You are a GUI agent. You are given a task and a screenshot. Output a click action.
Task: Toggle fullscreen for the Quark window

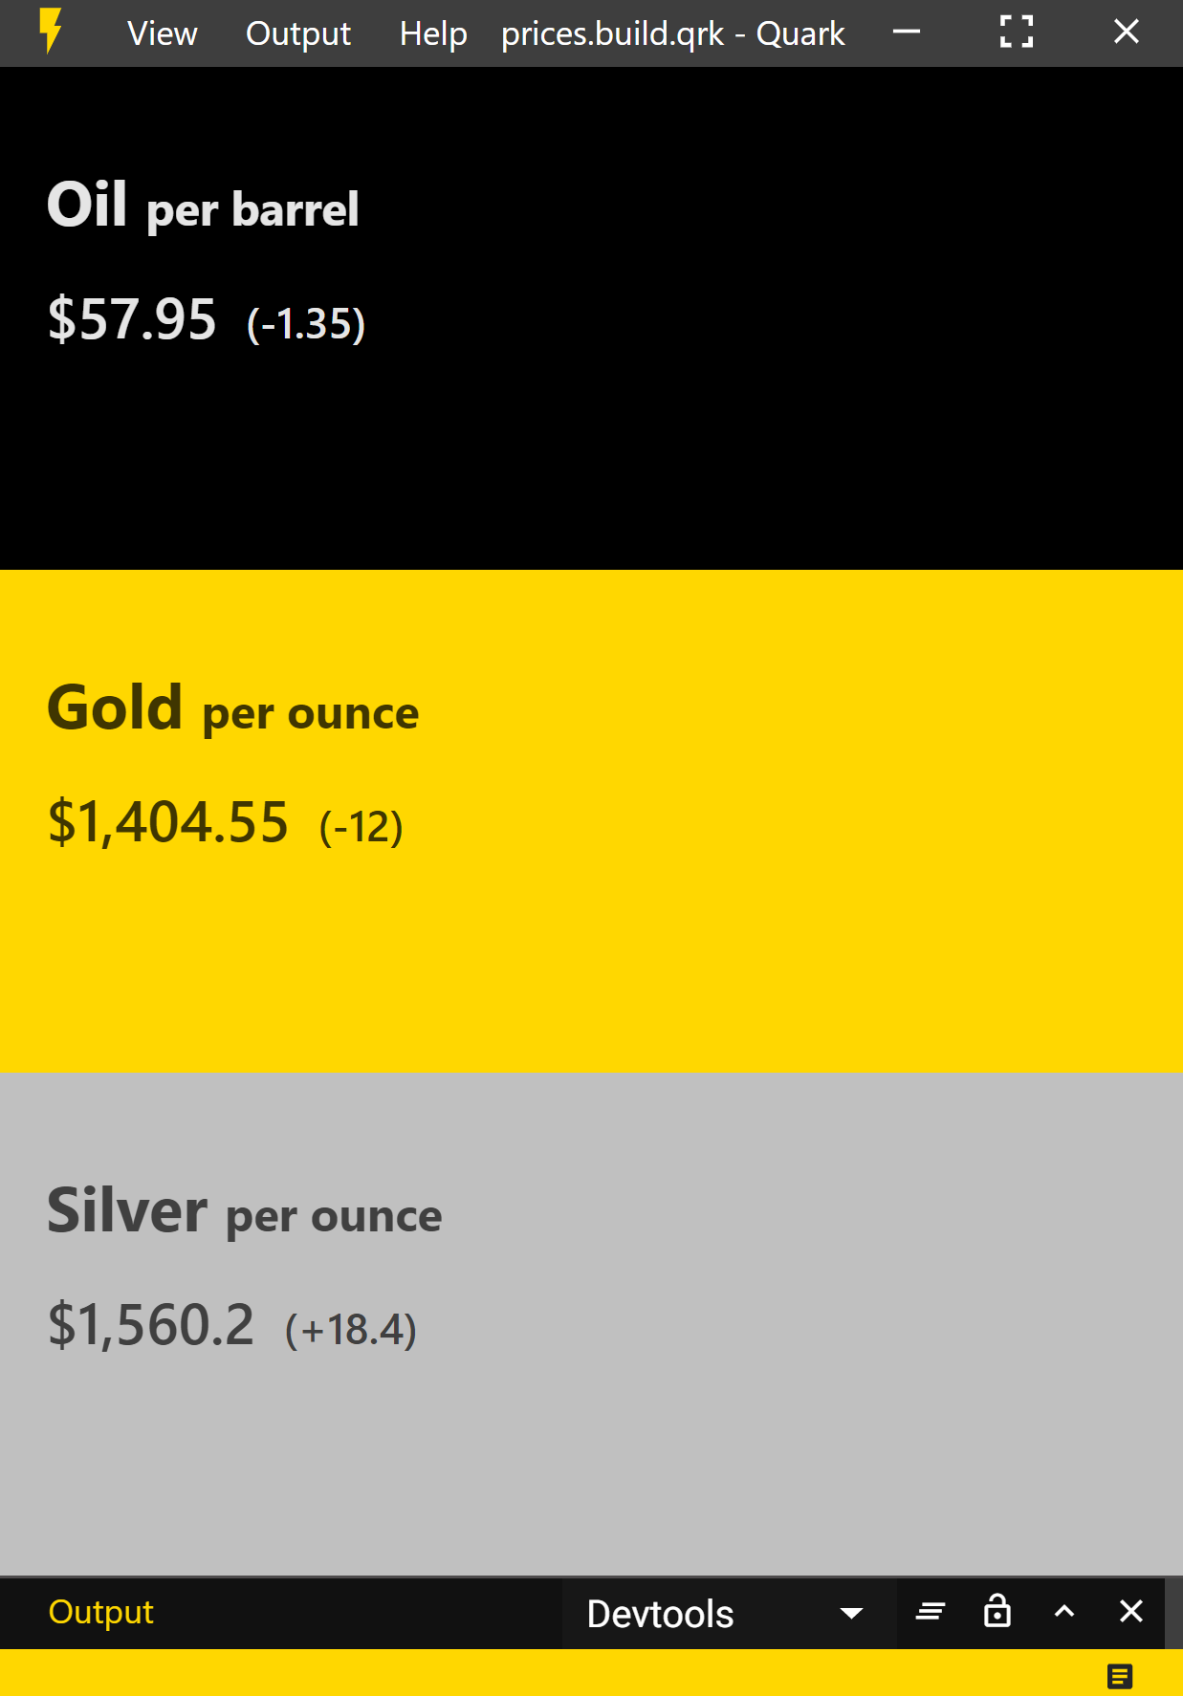[x=1016, y=33]
